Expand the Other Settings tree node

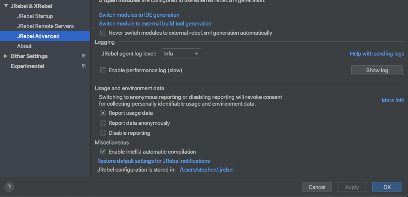coord(6,56)
